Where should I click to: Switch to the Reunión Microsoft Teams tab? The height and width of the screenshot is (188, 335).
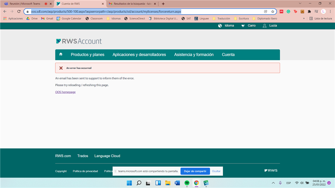coord(25,4)
